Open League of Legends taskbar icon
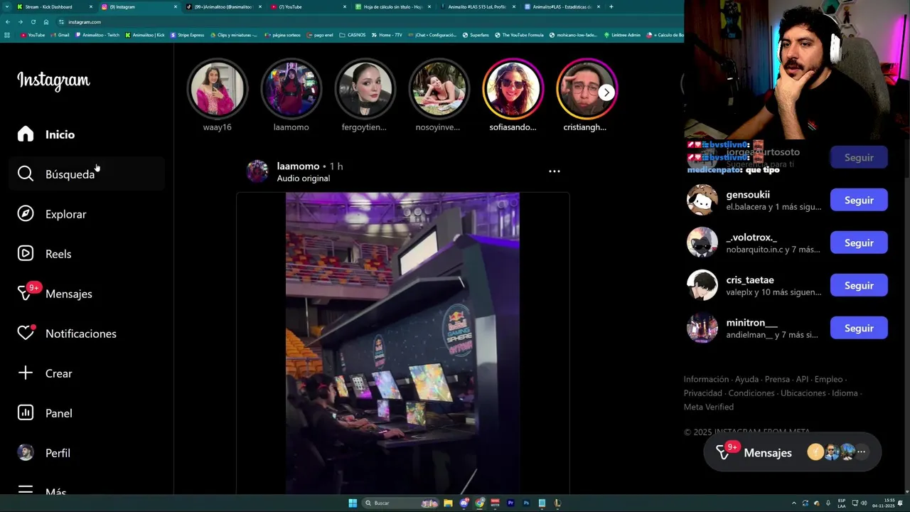This screenshot has width=910, height=512. [557, 503]
